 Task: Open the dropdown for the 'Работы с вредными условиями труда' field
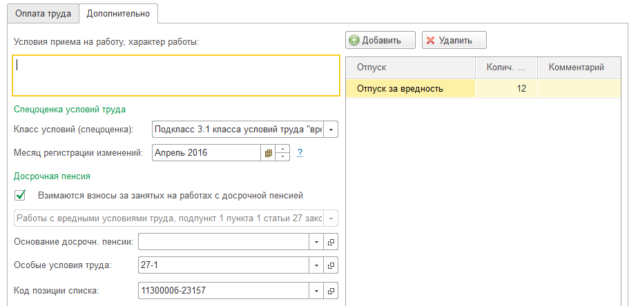coord(331,219)
